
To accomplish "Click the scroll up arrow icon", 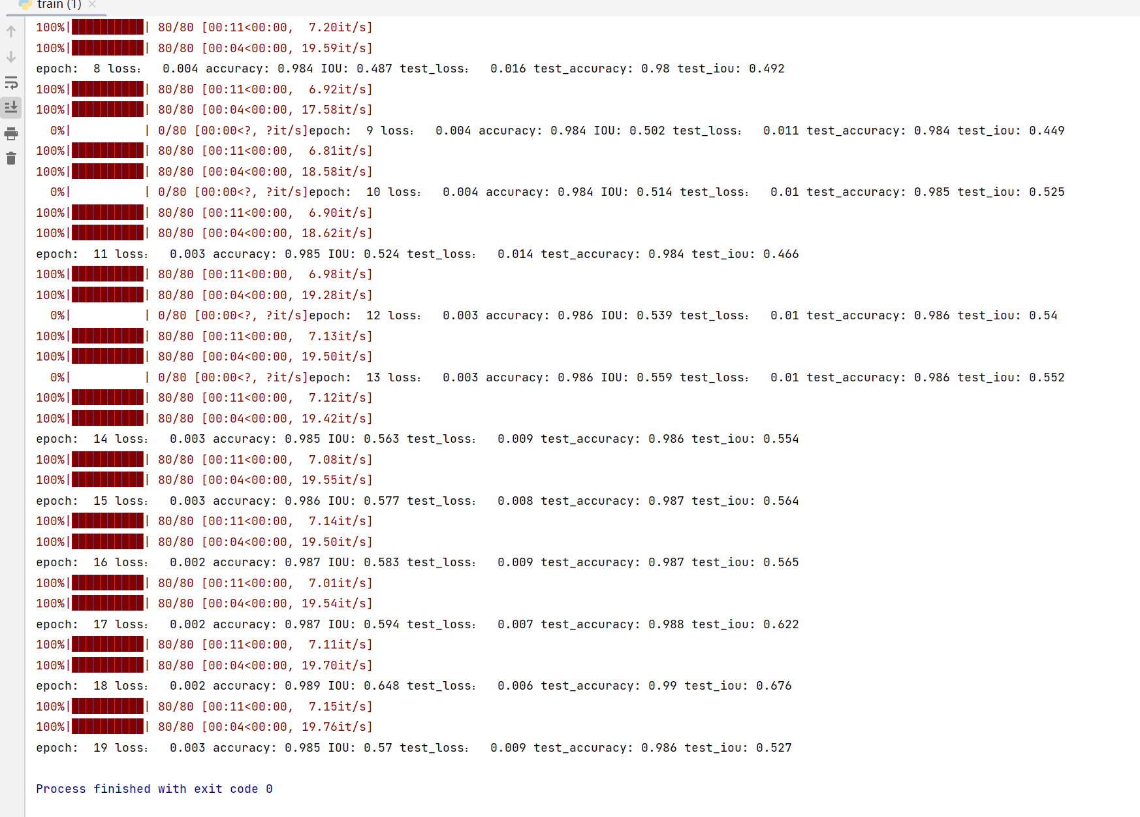I will tap(11, 31).
